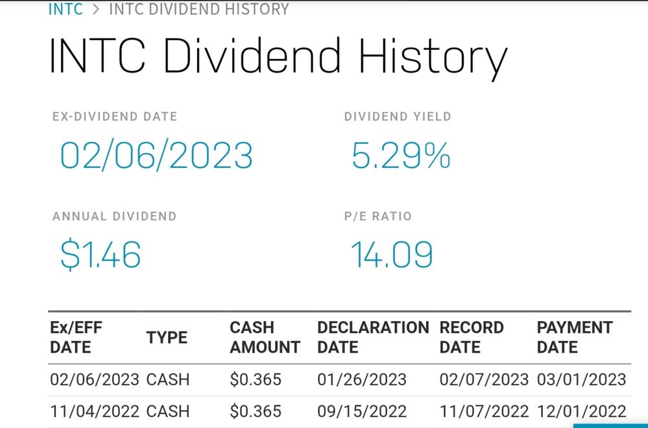Click the INTC Dividend History page heading
The image size is (648, 428).
[278, 56]
